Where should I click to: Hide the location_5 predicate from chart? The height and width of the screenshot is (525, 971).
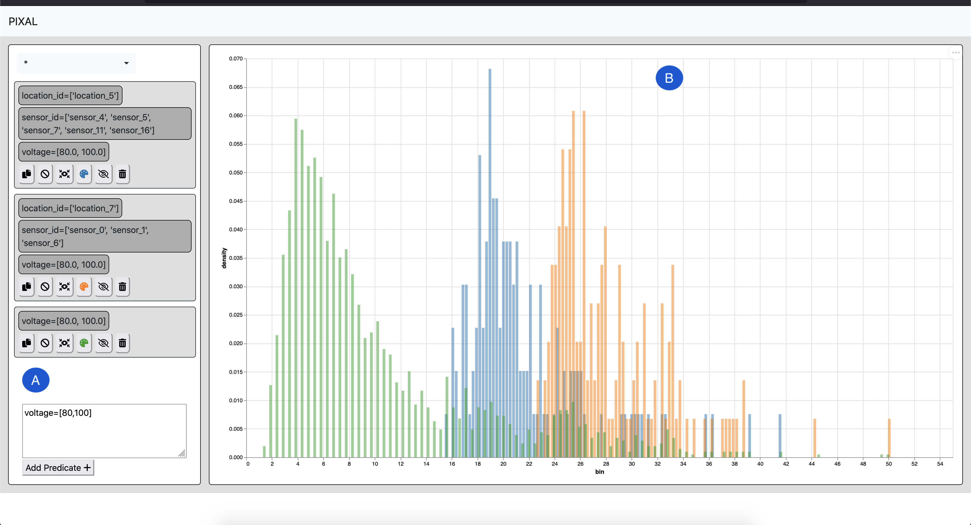(x=103, y=174)
